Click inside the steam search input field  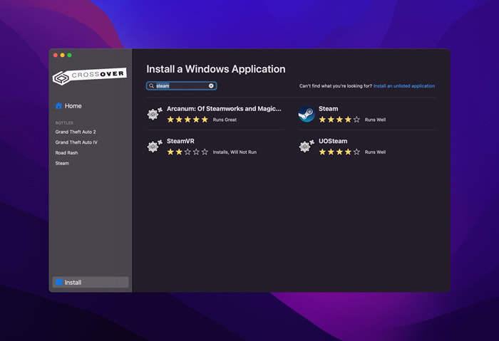(181, 86)
